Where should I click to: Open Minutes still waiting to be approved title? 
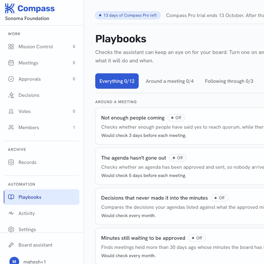tap(143, 238)
